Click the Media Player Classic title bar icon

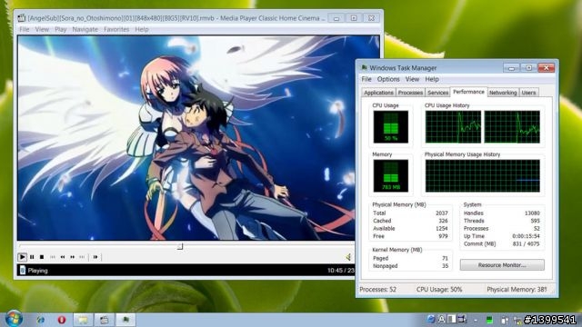click(x=22, y=18)
